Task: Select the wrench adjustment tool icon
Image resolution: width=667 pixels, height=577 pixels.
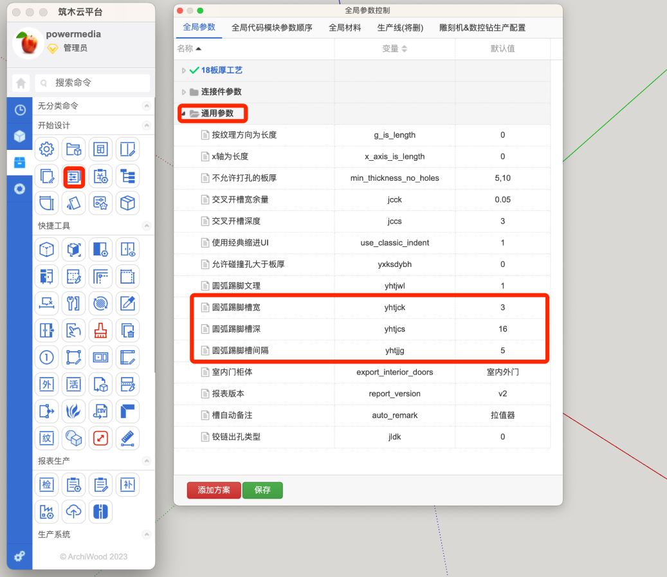Action: click(73, 304)
